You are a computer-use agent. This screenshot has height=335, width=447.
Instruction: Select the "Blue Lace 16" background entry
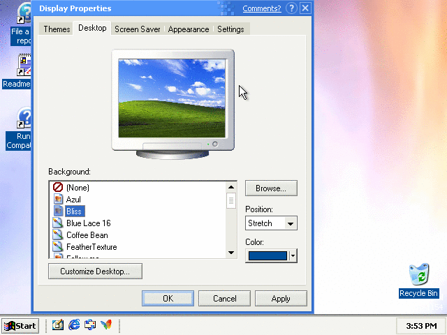(89, 223)
